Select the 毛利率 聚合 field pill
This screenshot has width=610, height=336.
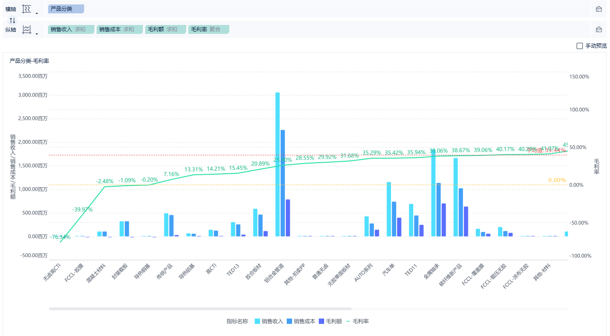[x=209, y=29]
